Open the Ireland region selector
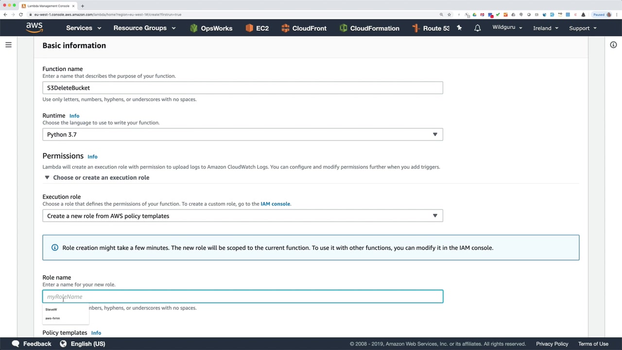 point(546,28)
